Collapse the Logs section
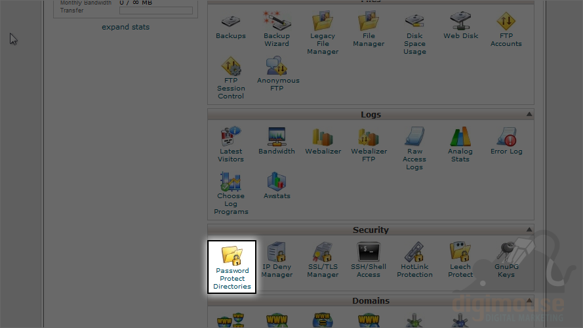 coord(529,114)
